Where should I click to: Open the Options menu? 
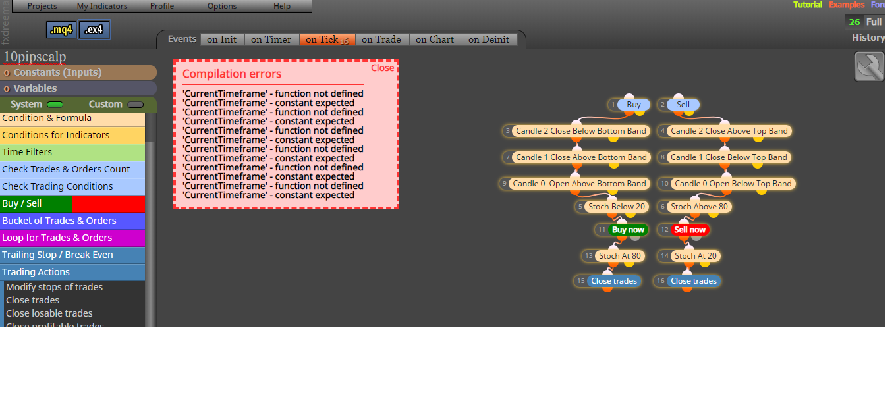pyautogui.click(x=222, y=6)
